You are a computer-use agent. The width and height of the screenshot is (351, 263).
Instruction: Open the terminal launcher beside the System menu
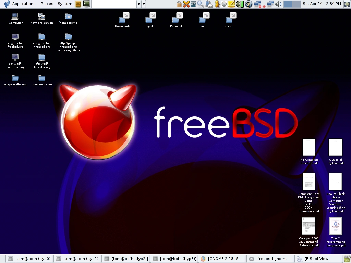click(x=86, y=4)
